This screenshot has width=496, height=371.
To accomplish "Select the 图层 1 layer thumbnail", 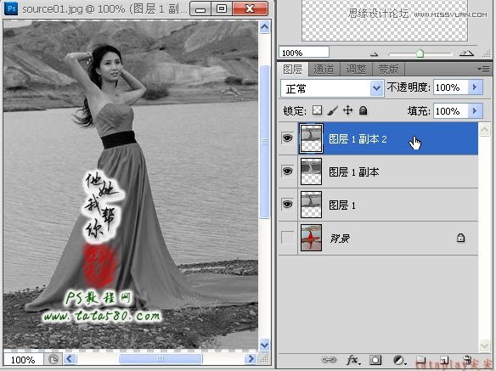I will 311,205.
